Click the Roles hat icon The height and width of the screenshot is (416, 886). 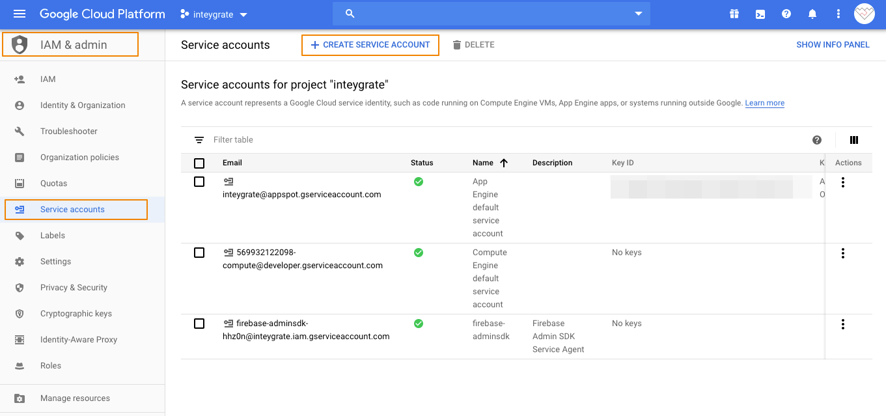click(20, 365)
